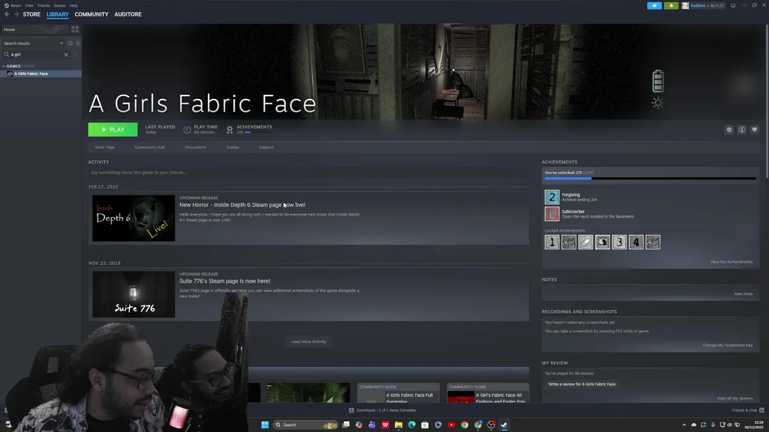Expand the Search results collection dropdown
769x432 pixels.
tap(61, 43)
